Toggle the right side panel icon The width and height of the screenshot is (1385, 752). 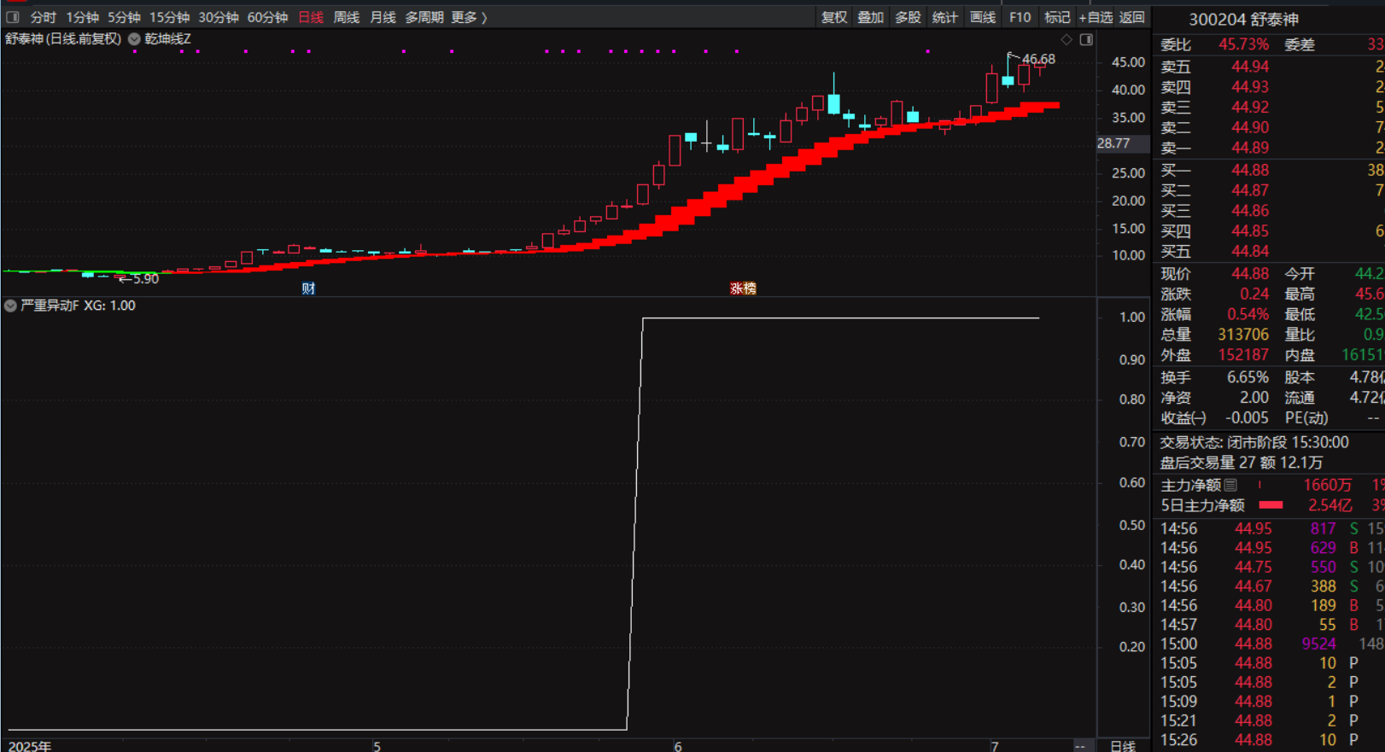coord(1086,39)
